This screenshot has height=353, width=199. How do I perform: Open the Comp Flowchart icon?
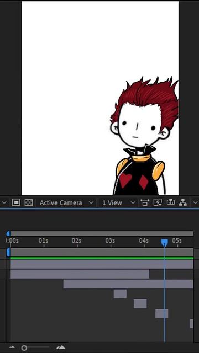183,202
